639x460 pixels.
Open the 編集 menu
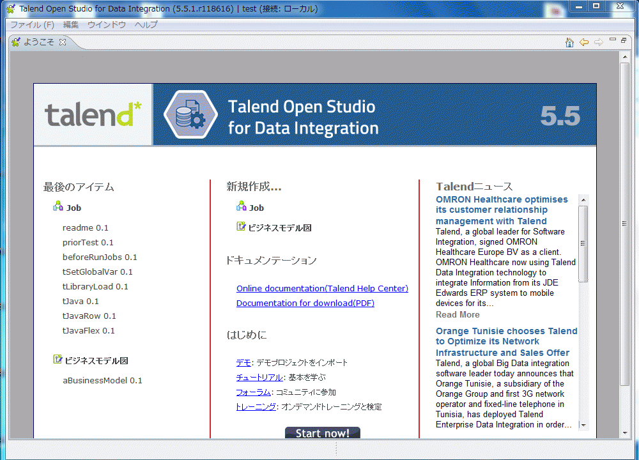[70, 24]
